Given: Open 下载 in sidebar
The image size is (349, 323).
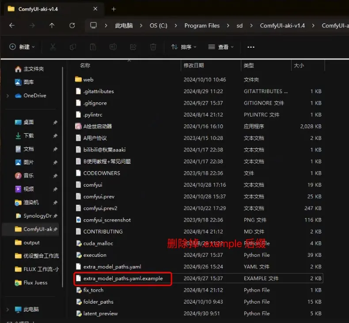Looking at the screenshot, I should 24,135.
